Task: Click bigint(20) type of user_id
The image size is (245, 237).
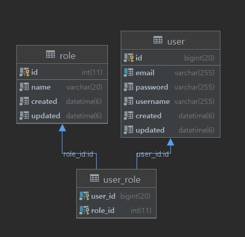Action: coord(136,196)
